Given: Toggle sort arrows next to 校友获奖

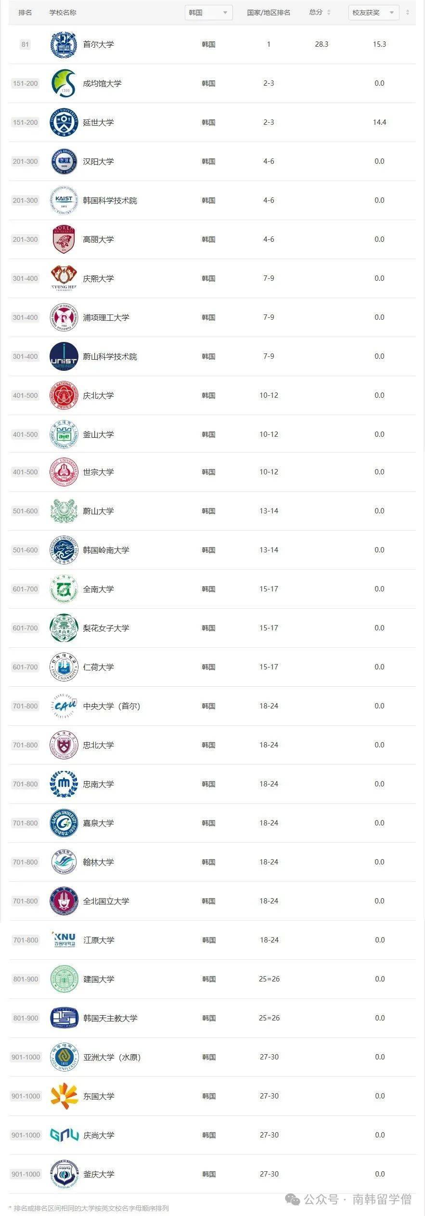Looking at the screenshot, I should tap(408, 13).
